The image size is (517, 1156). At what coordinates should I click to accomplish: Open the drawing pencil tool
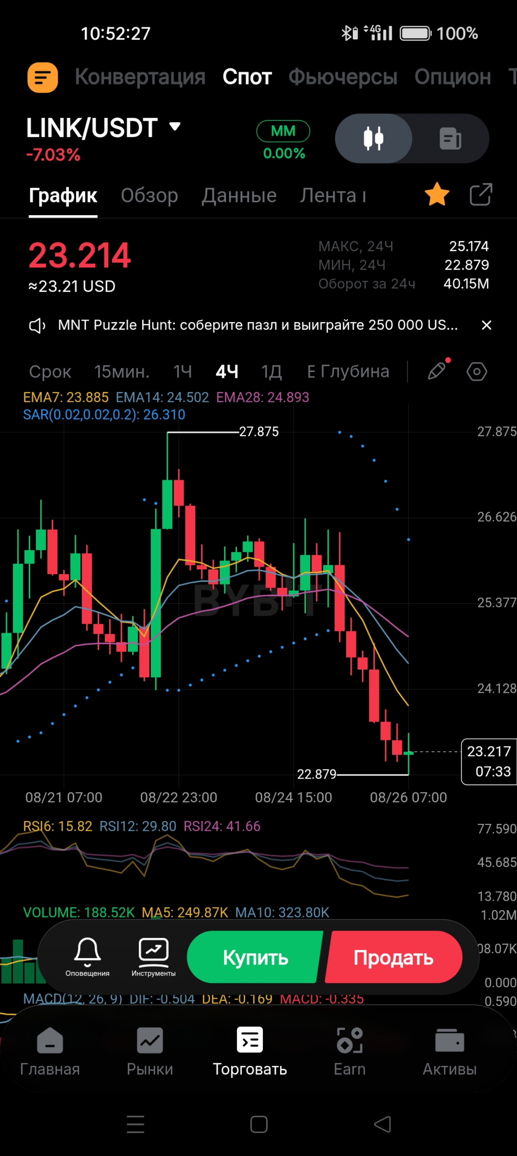coord(437,371)
